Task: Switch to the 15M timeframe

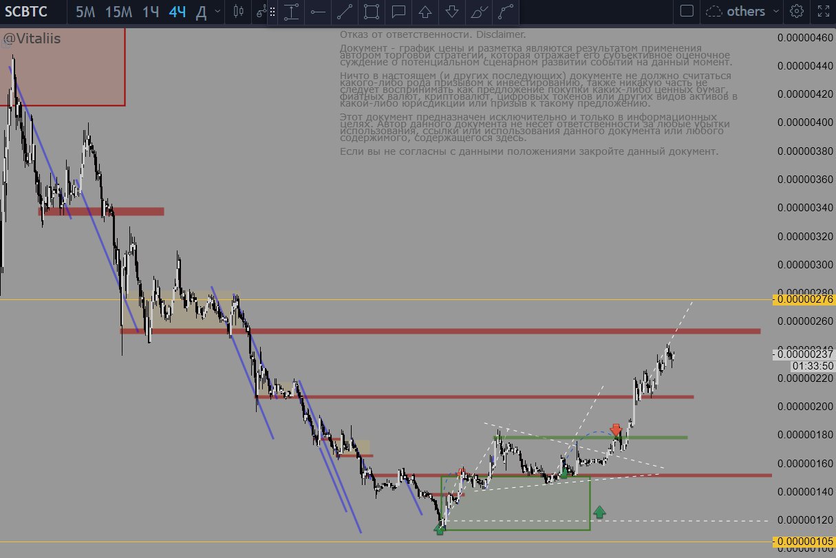Action: click(119, 12)
